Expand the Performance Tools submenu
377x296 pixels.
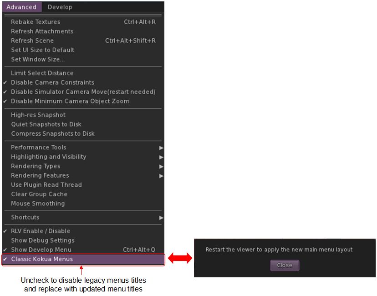pos(39,148)
